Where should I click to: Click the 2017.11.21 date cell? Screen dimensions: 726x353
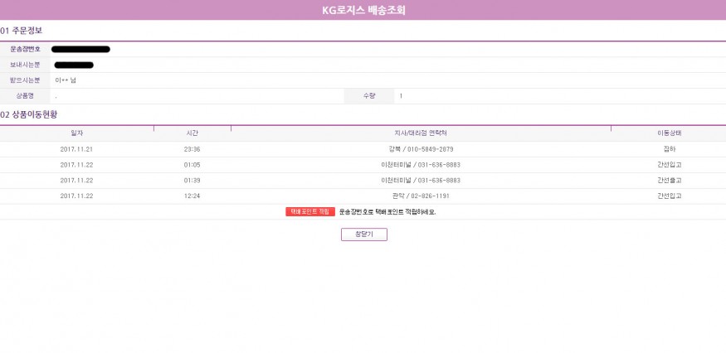coord(77,149)
